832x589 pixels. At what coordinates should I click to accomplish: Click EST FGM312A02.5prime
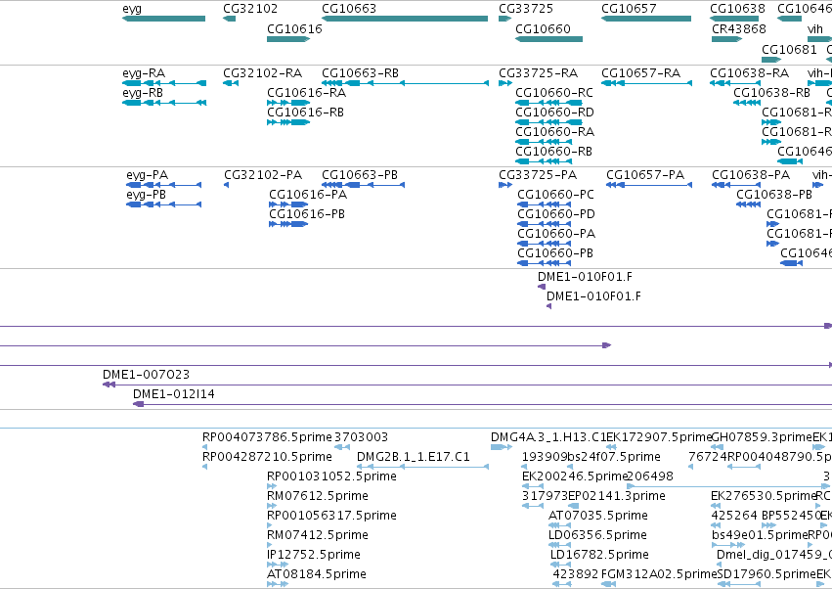click(659, 574)
